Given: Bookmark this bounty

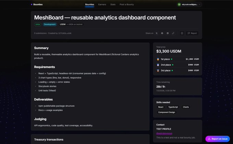Looking at the screenshot, I should pos(182,33).
